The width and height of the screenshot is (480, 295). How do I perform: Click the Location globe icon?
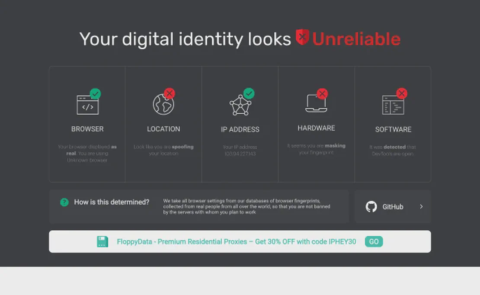(163, 105)
